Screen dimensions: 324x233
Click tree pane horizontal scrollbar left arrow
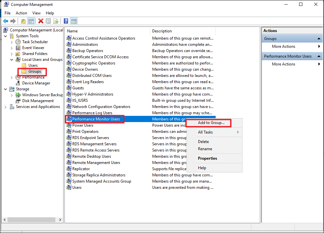(x=5, y=220)
